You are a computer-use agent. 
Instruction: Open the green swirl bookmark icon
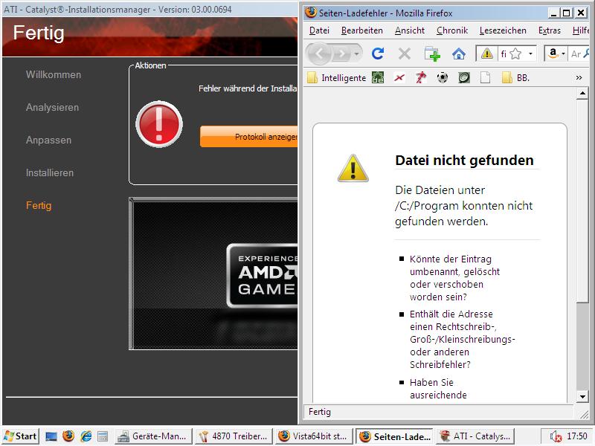463,78
